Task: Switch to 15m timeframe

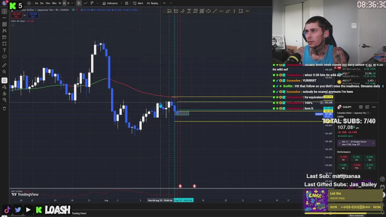Action: tap(48, 3)
